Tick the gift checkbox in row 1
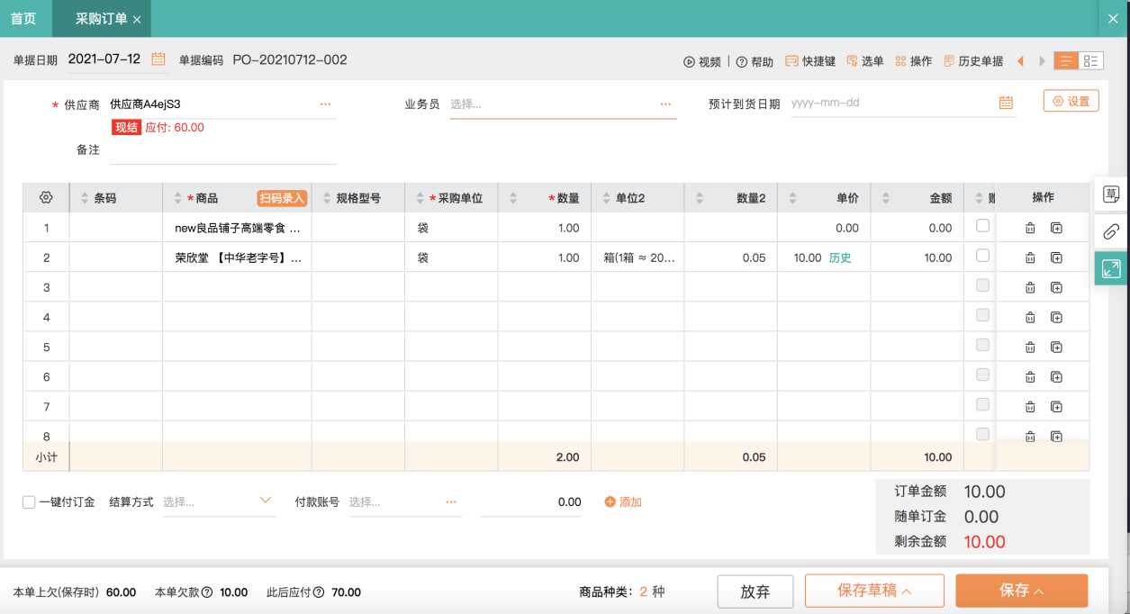This screenshot has width=1130, height=614. click(x=982, y=226)
